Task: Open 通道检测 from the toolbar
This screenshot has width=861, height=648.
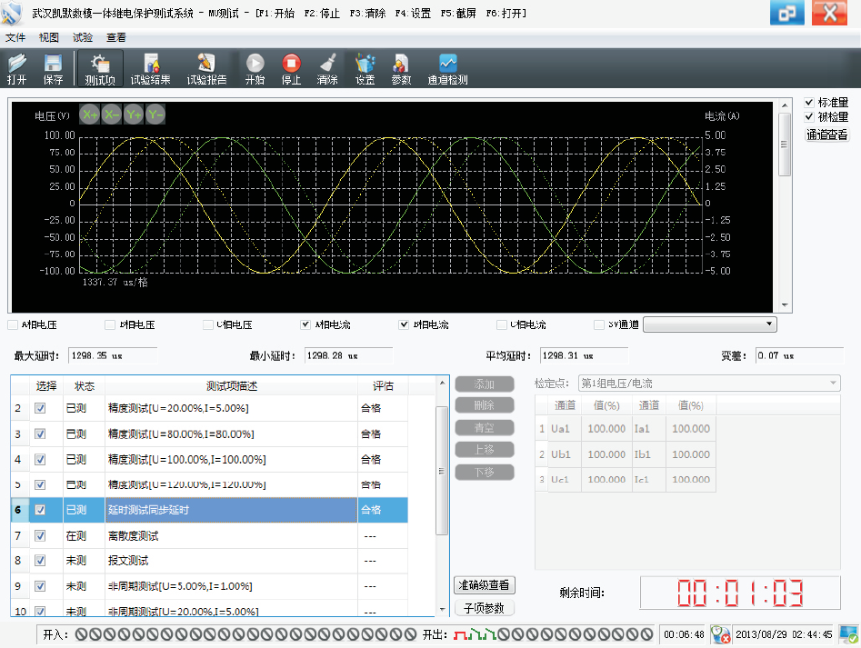Action: (x=447, y=68)
